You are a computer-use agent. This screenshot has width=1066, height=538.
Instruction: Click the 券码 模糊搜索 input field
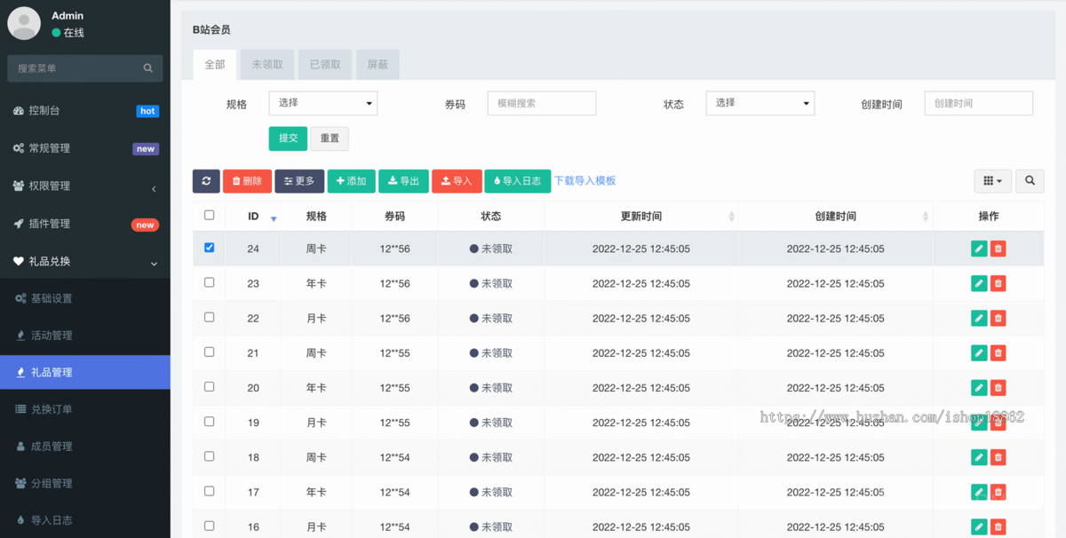point(541,103)
